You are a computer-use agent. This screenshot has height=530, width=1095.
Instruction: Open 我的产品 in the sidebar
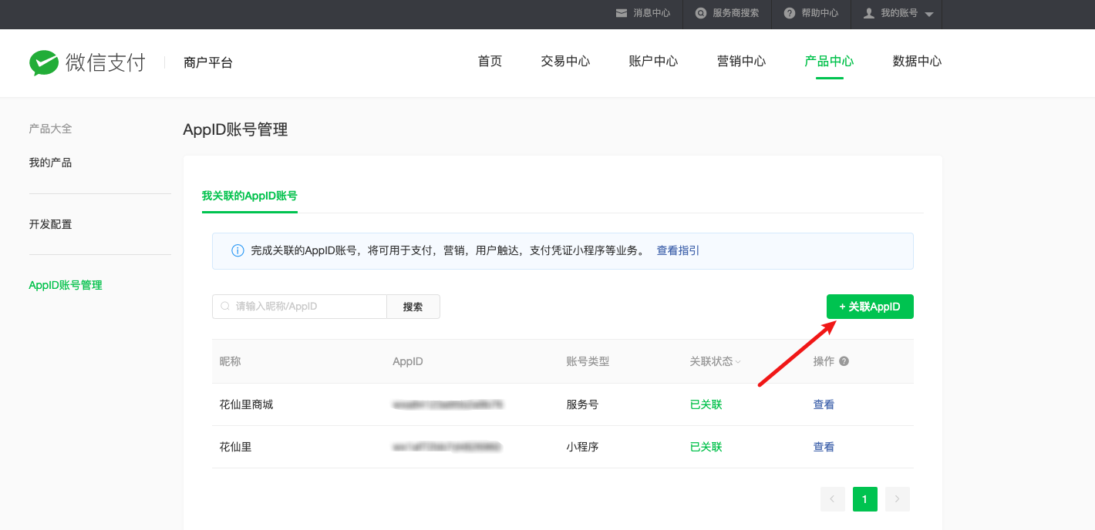point(51,163)
